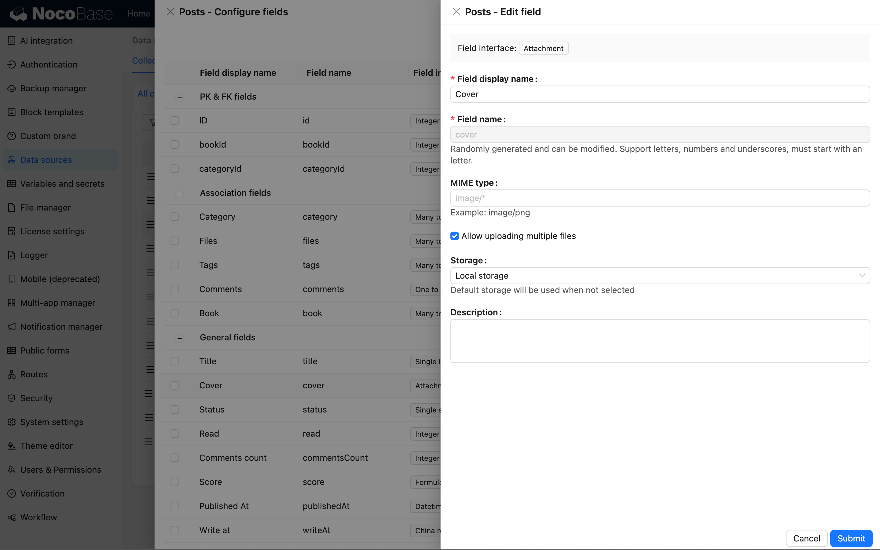Collapse the General fields group
The image size is (880, 550).
click(180, 338)
